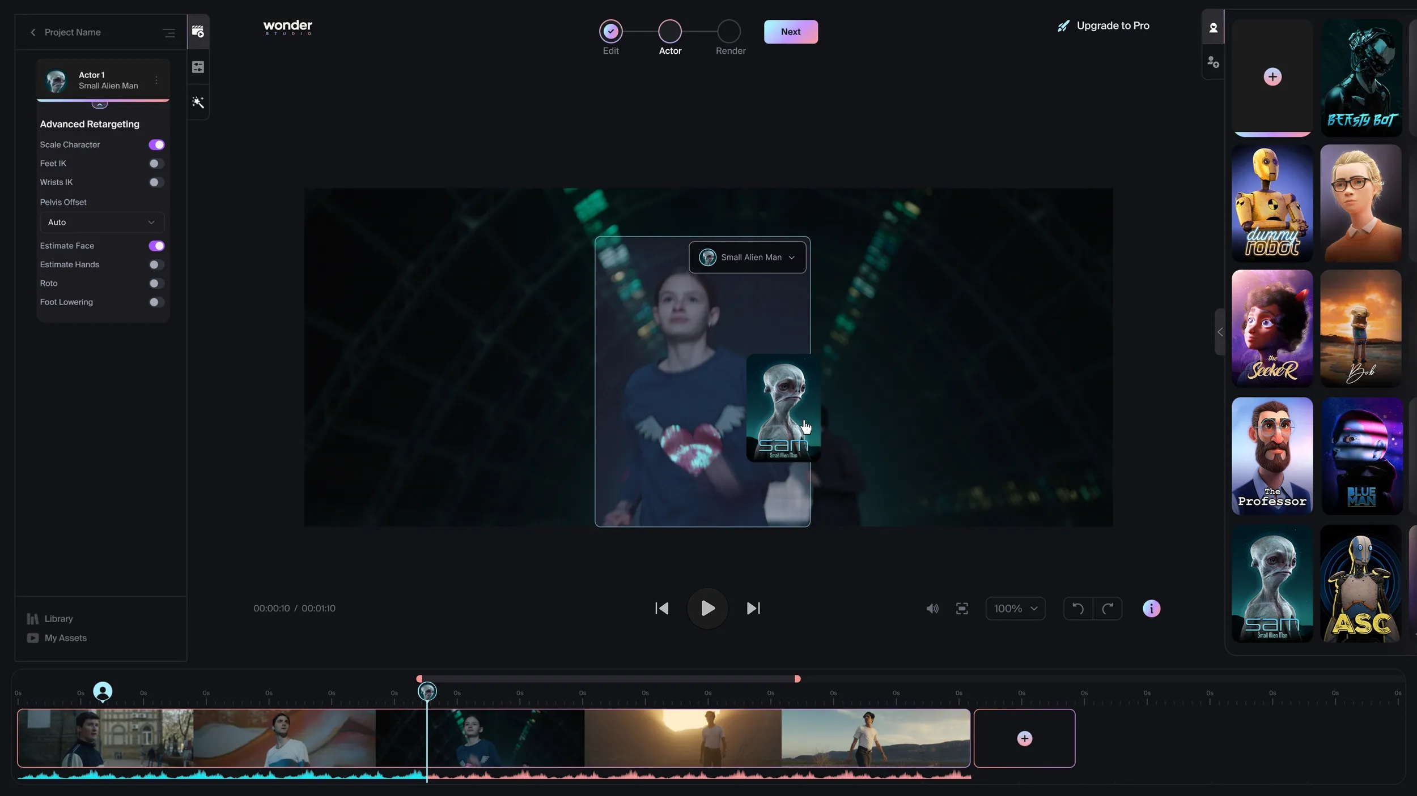Go to the Render step
The width and height of the screenshot is (1417, 796).
(x=729, y=32)
